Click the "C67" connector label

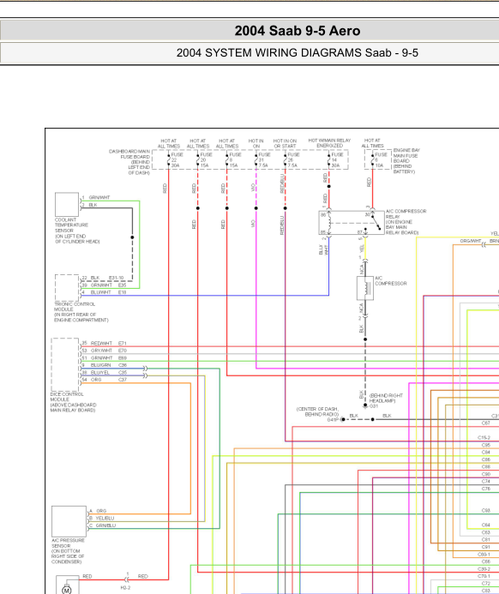tap(486, 423)
